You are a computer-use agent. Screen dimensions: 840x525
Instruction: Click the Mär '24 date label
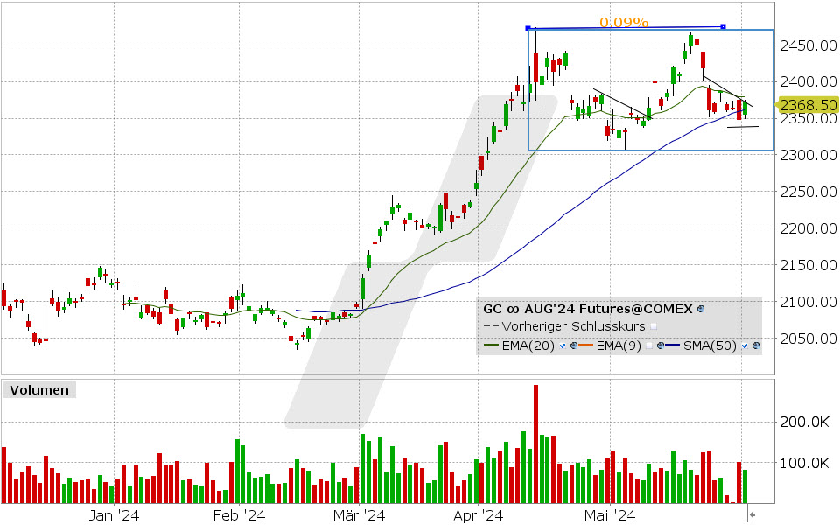point(359,516)
